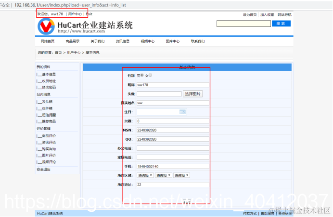Screen dimensions: 333x217
Task: Click the browser address bar URL
Action: tap(70, 5)
